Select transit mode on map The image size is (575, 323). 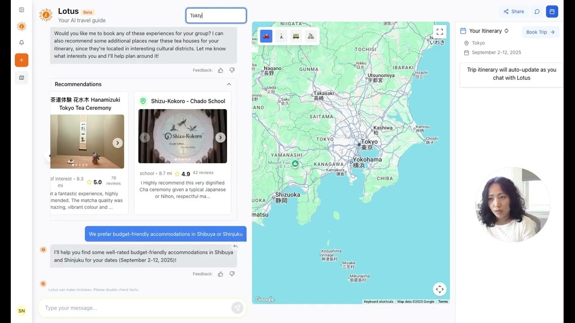[x=296, y=36]
